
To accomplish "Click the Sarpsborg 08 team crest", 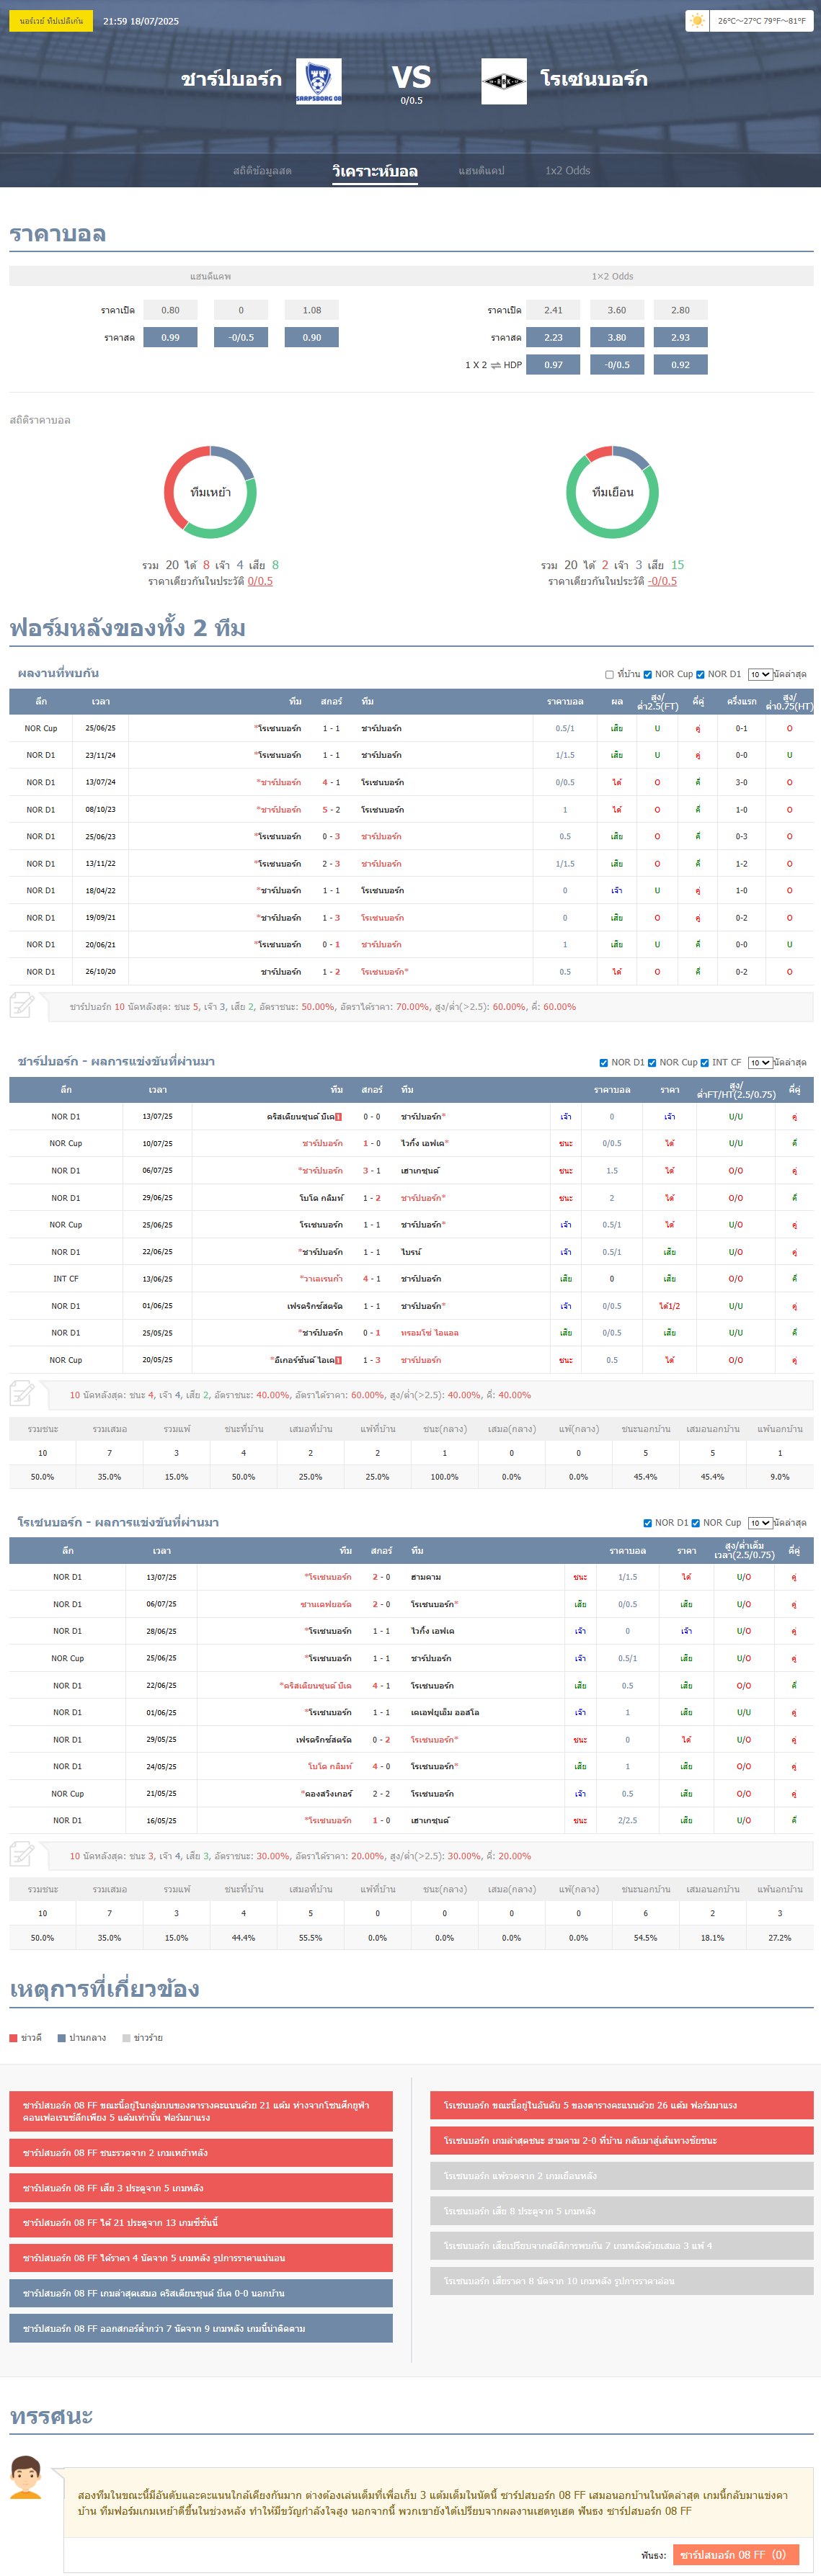I will (319, 81).
